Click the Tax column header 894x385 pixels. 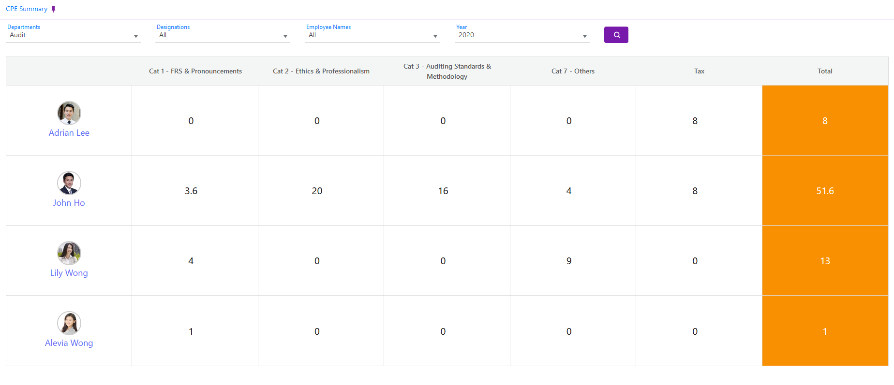[x=699, y=71]
